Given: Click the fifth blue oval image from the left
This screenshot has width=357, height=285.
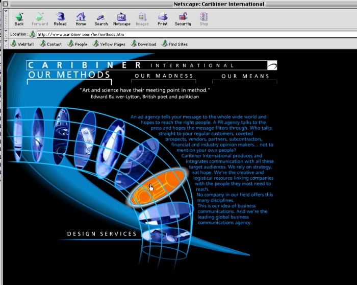Looking at the screenshot, I should (x=111, y=148).
